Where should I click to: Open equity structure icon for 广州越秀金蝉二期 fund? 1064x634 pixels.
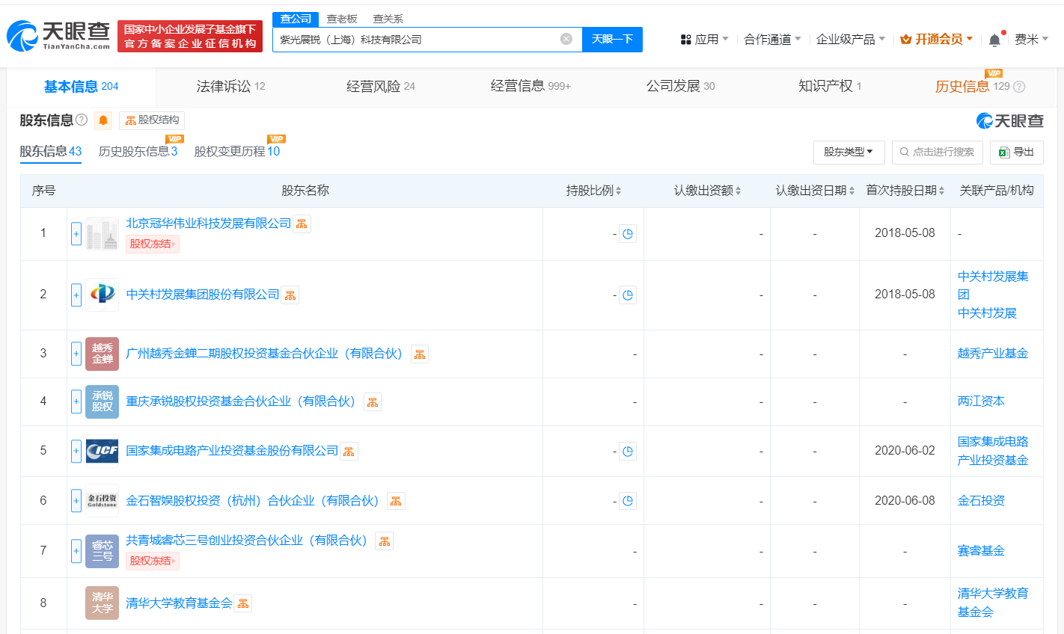pyautogui.click(x=420, y=354)
